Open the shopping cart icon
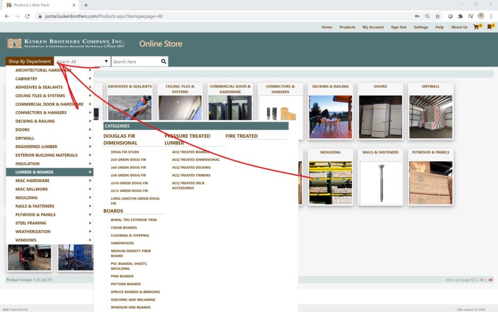The image size is (498, 312). point(477,26)
